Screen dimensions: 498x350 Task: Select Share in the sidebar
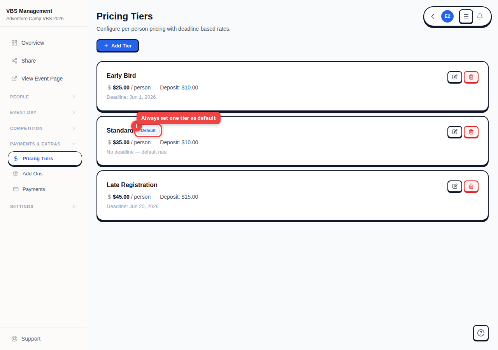(29, 61)
